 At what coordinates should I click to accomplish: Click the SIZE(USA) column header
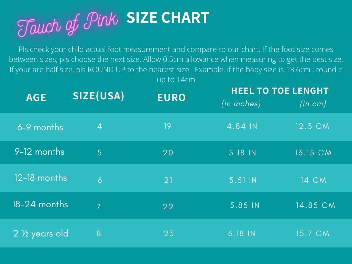98,96
